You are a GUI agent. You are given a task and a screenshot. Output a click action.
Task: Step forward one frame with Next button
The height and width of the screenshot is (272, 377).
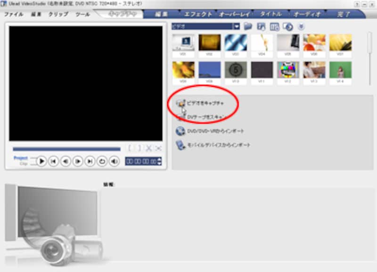click(78, 161)
